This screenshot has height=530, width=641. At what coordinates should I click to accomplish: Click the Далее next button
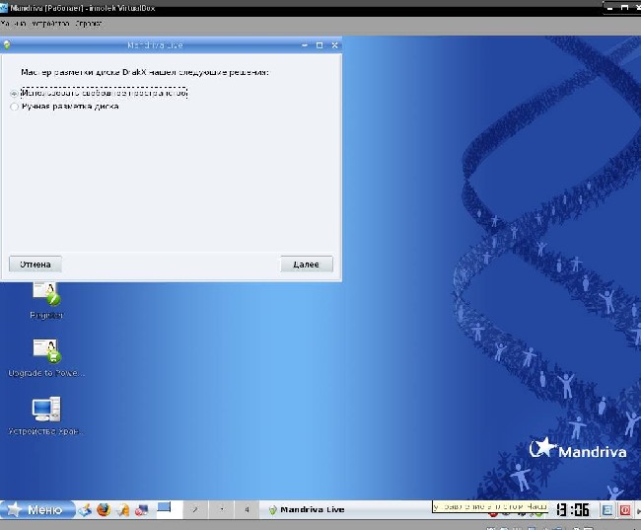coord(307,265)
